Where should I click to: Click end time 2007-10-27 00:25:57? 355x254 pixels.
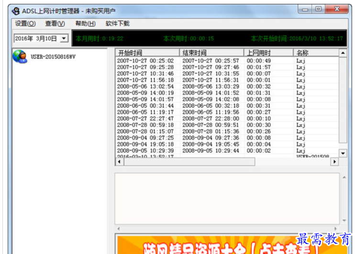(211, 61)
